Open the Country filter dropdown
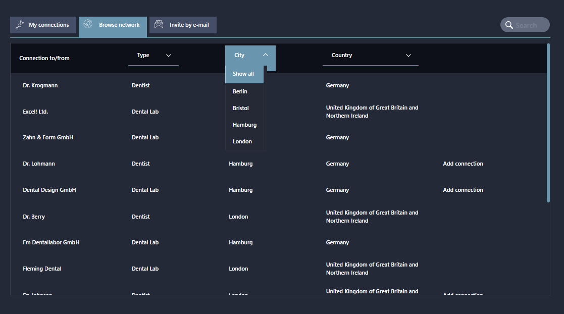Screen dimensions: 564x314 [x=370, y=56]
